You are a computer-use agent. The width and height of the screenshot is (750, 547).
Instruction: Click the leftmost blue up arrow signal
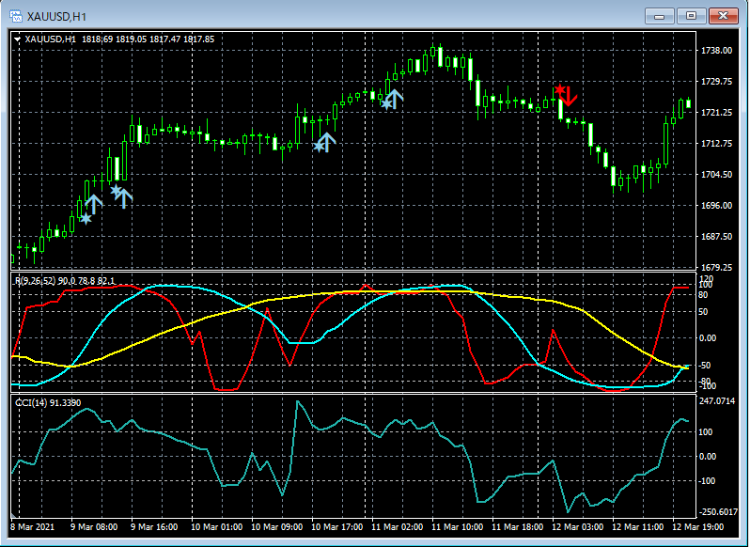94,204
